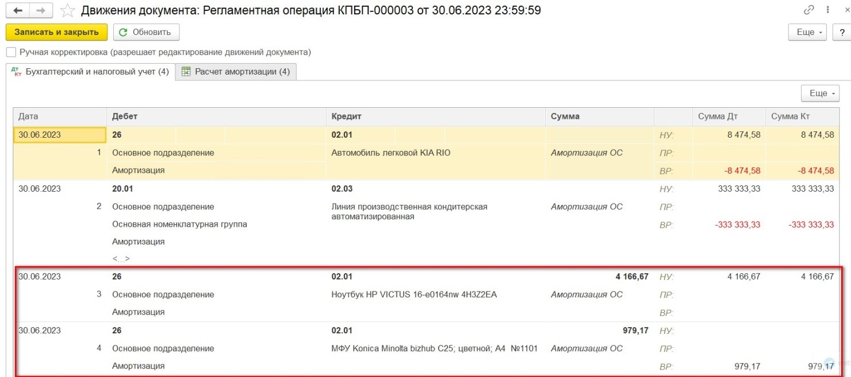Image resolution: width=851 pixels, height=377 pixels.
Task: Select the Бухгалтерский и налоговый учет tab
Action: coord(90,72)
